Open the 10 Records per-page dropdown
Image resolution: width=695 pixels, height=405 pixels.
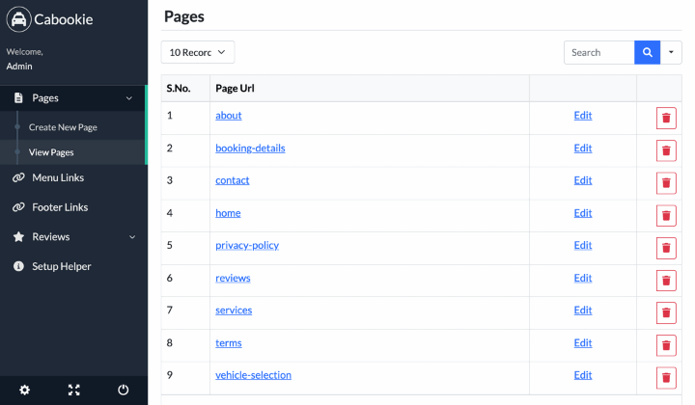click(198, 52)
